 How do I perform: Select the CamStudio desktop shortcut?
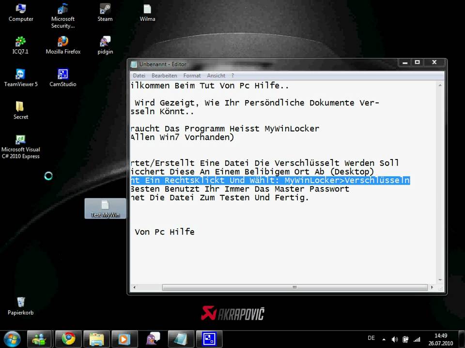(x=63, y=78)
